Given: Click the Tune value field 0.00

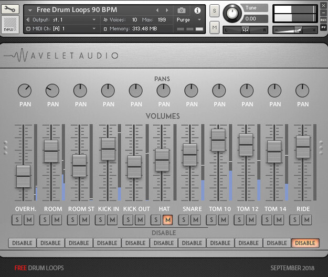Looking at the screenshot, I should pos(255,19).
